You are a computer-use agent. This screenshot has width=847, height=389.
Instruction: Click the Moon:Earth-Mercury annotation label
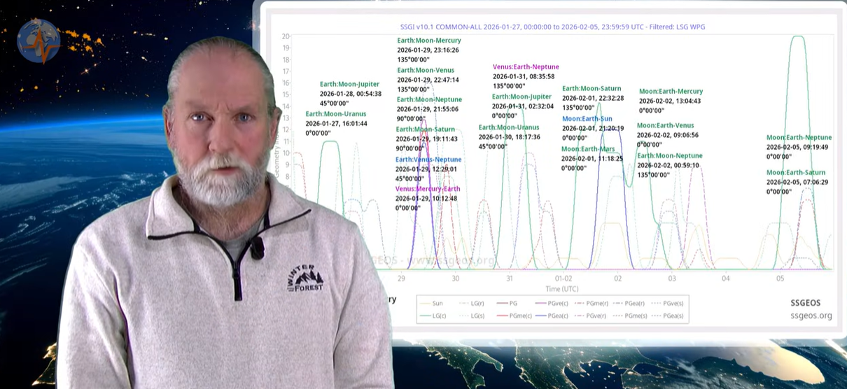coord(671,92)
